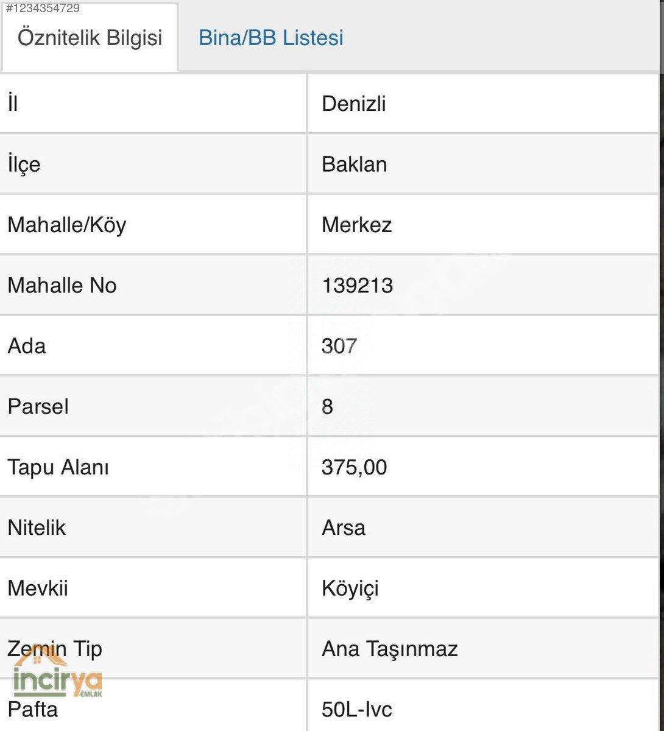Click the Denizli value in the İl row
Viewport: 664px width, 731px height.
354,104
